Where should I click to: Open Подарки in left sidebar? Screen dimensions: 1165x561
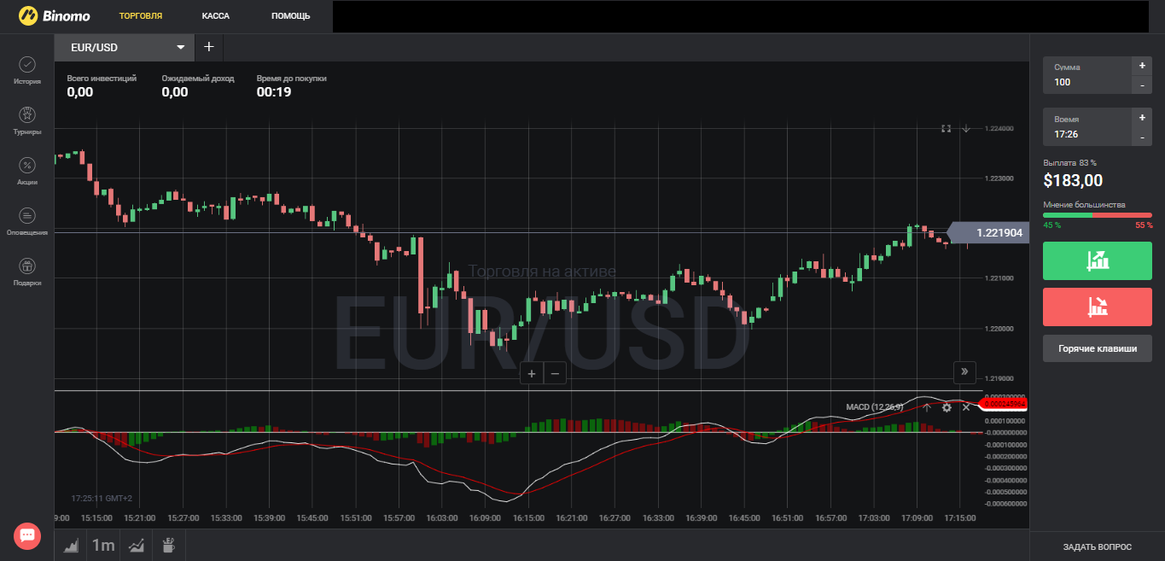tap(27, 272)
